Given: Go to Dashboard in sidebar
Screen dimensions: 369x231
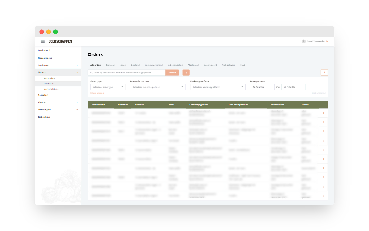Looking at the screenshot, I should (x=44, y=50).
